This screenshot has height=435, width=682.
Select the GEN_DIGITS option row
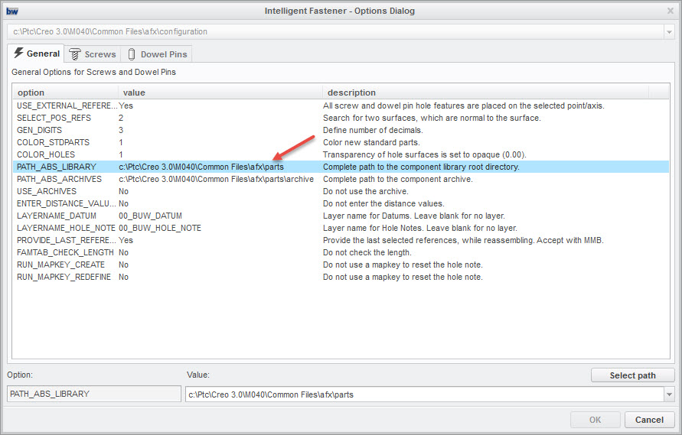[341, 130]
